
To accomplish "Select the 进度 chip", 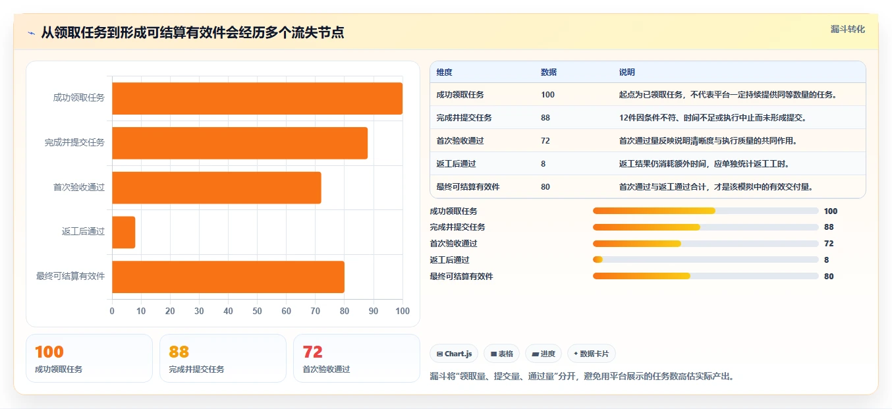I will (544, 354).
